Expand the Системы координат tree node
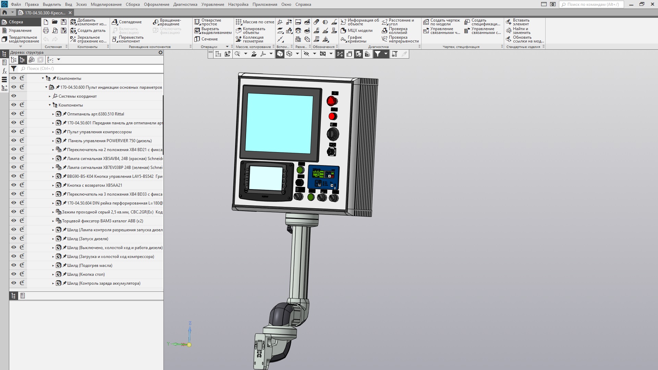Screen dimensions: 658x370 50,96
